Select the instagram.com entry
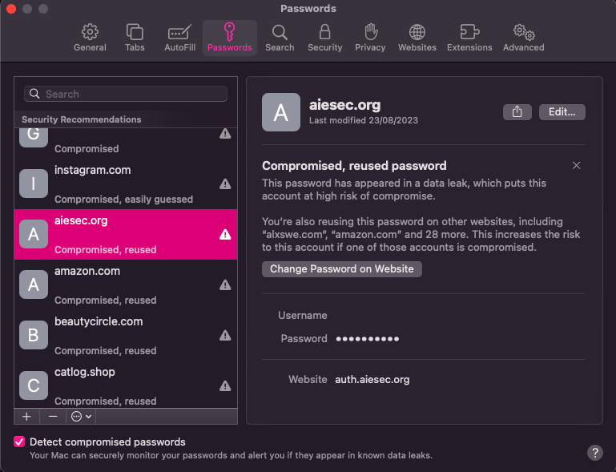 click(x=126, y=184)
